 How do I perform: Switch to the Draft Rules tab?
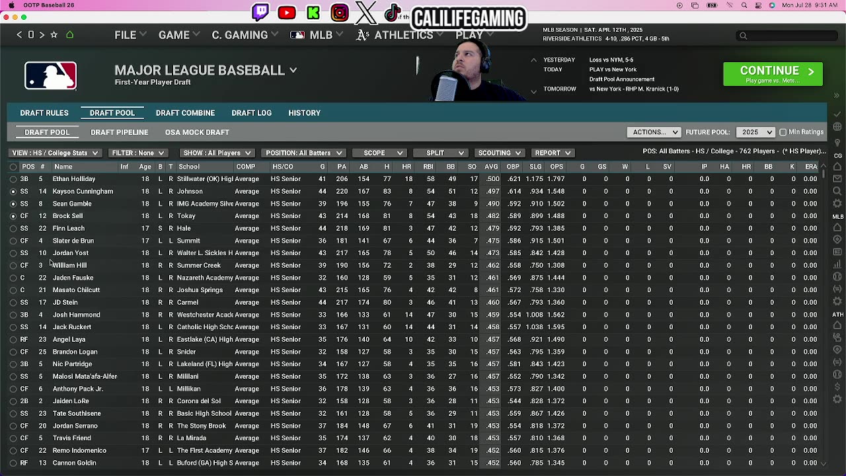44,113
